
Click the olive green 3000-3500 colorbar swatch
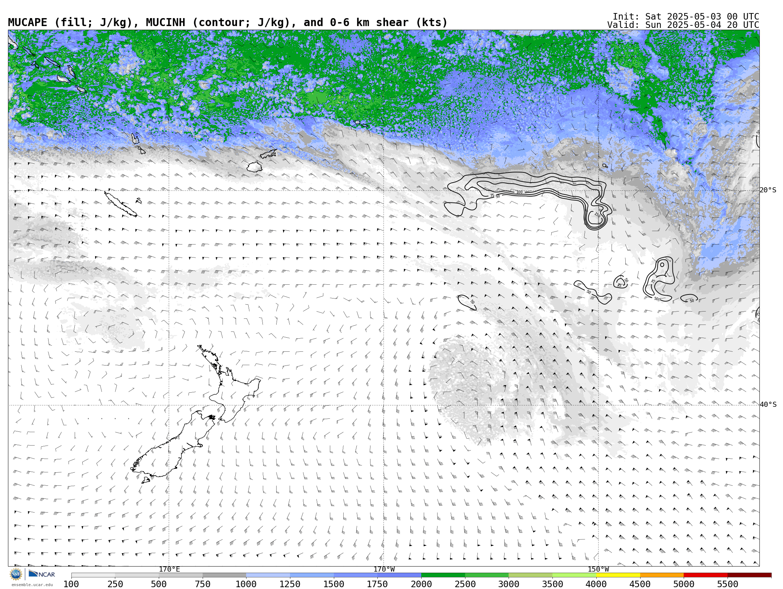pos(531,575)
